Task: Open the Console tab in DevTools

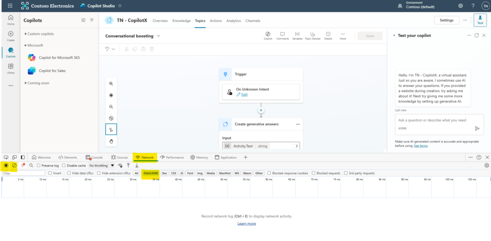Action: coord(94,157)
